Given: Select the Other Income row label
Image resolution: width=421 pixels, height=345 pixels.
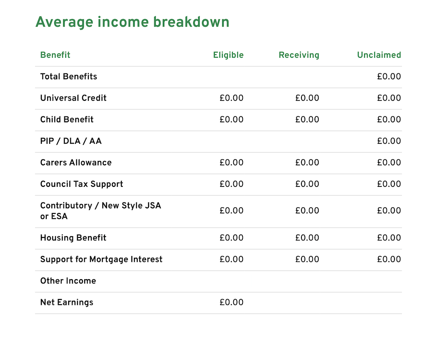Looking at the screenshot, I should point(68,281).
